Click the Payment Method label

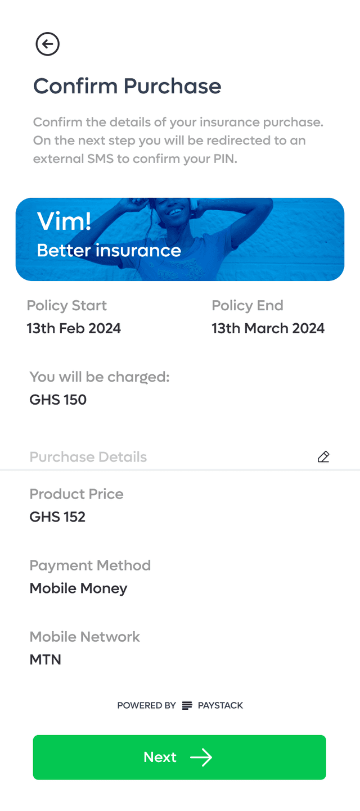tap(90, 565)
